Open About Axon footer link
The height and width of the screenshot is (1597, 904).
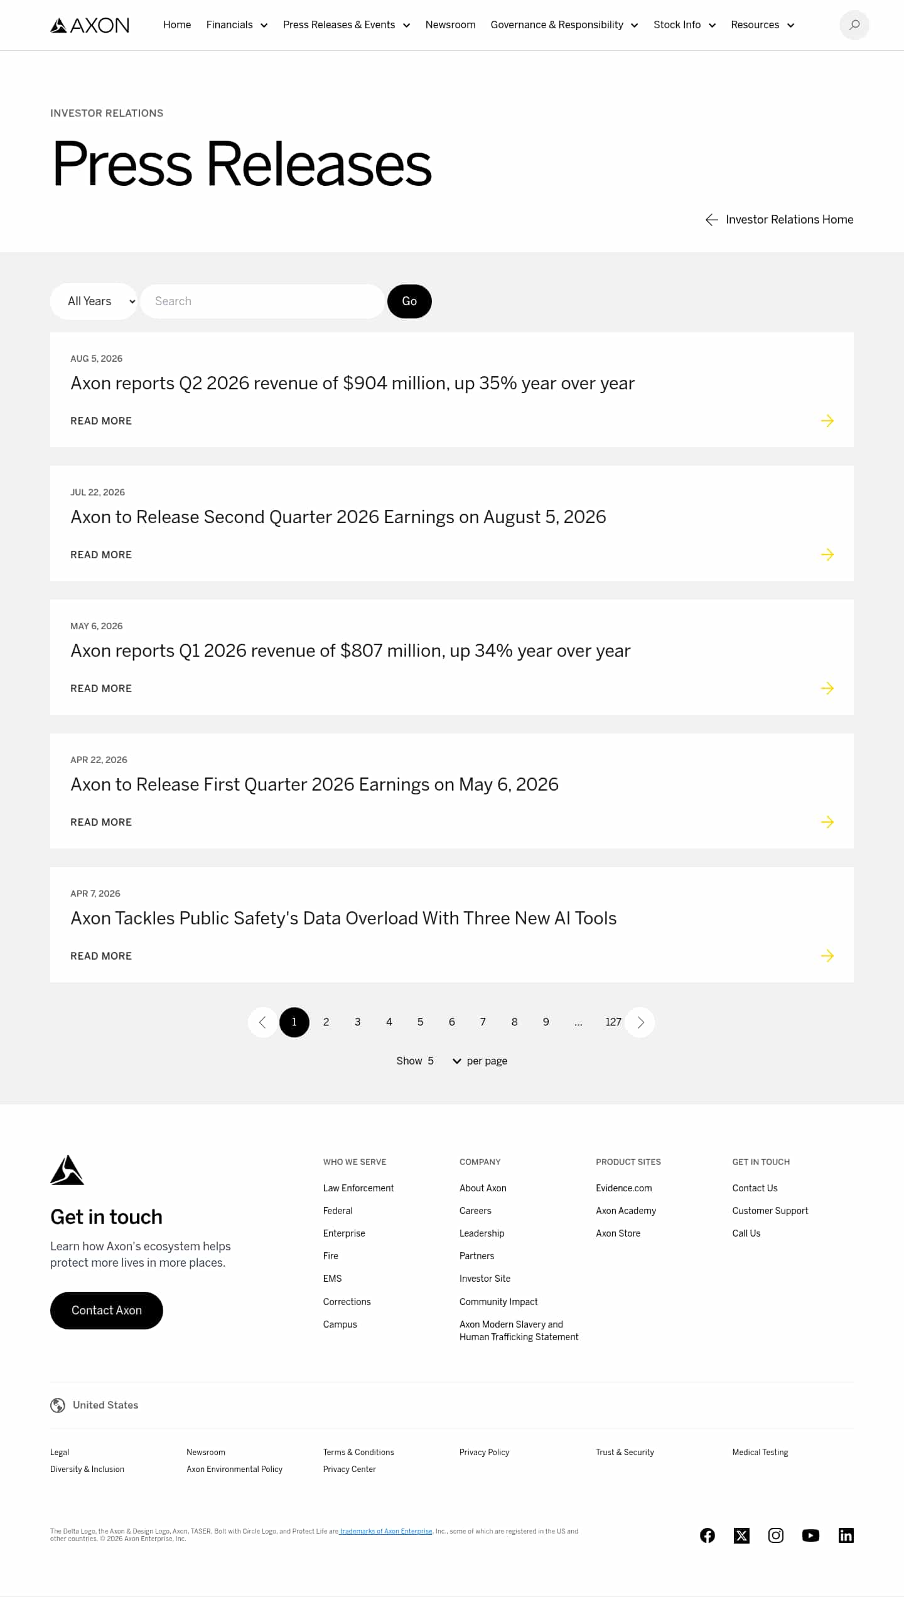coord(483,1188)
